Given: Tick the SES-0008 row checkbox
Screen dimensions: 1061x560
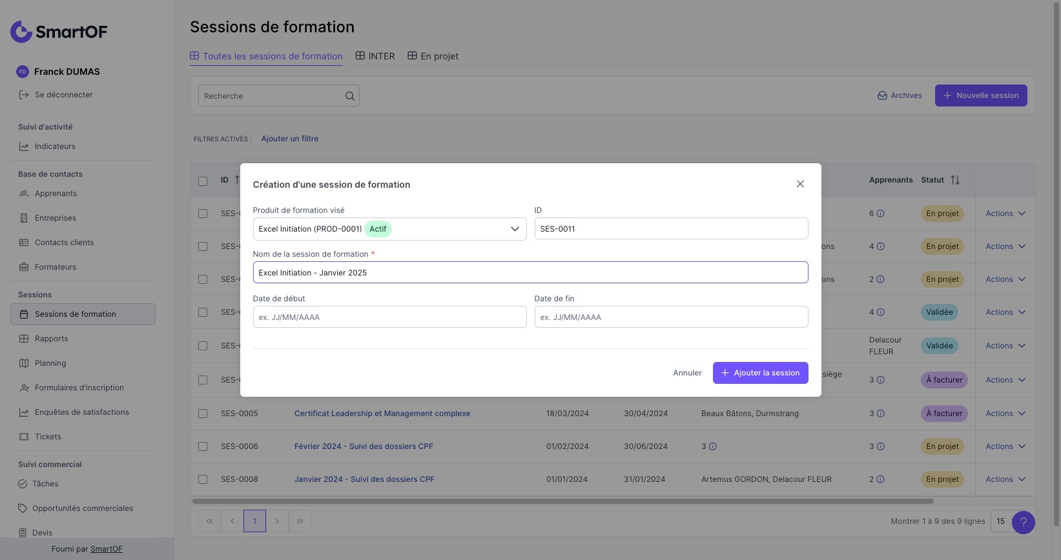Looking at the screenshot, I should tap(203, 479).
